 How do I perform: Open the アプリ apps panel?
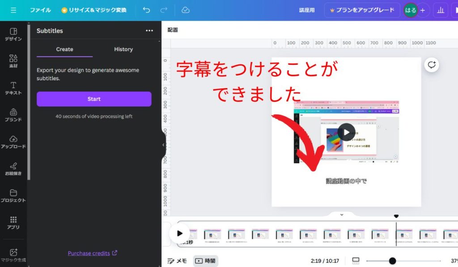coord(13,222)
